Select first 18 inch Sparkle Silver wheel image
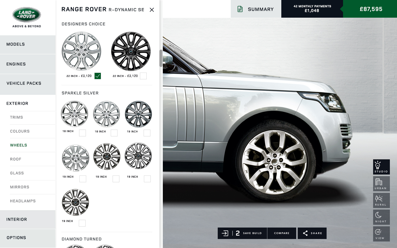The height and width of the screenshot is (248, 397). click(x=74, y=114)
